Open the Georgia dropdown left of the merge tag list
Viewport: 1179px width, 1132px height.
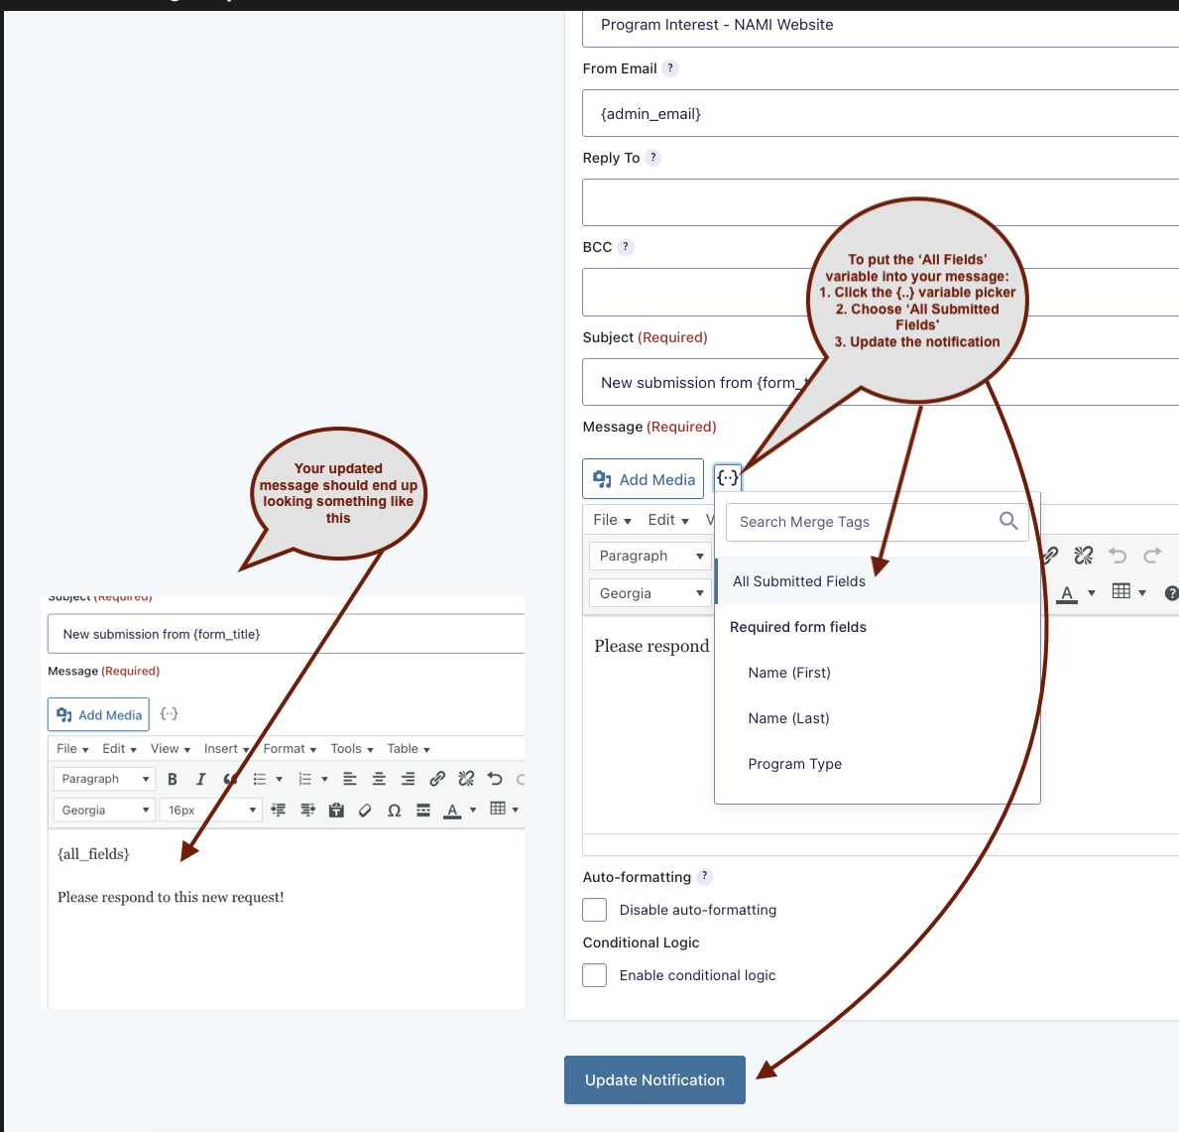click(x=650, y=593)
